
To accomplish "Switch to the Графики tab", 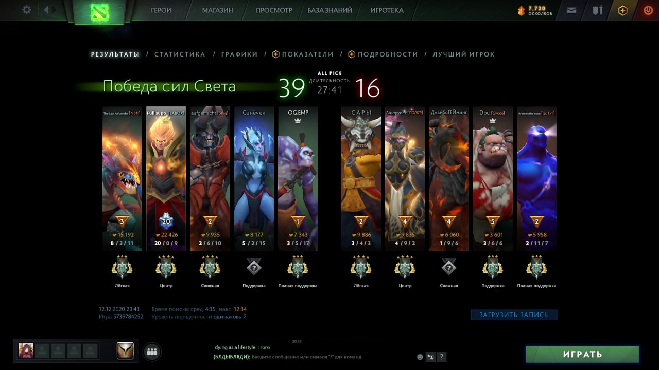I will click(239, 54).
